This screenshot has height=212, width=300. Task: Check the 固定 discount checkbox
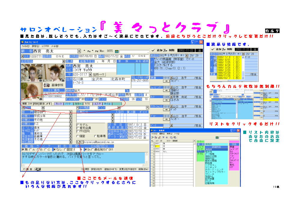(x=65, y=150)
